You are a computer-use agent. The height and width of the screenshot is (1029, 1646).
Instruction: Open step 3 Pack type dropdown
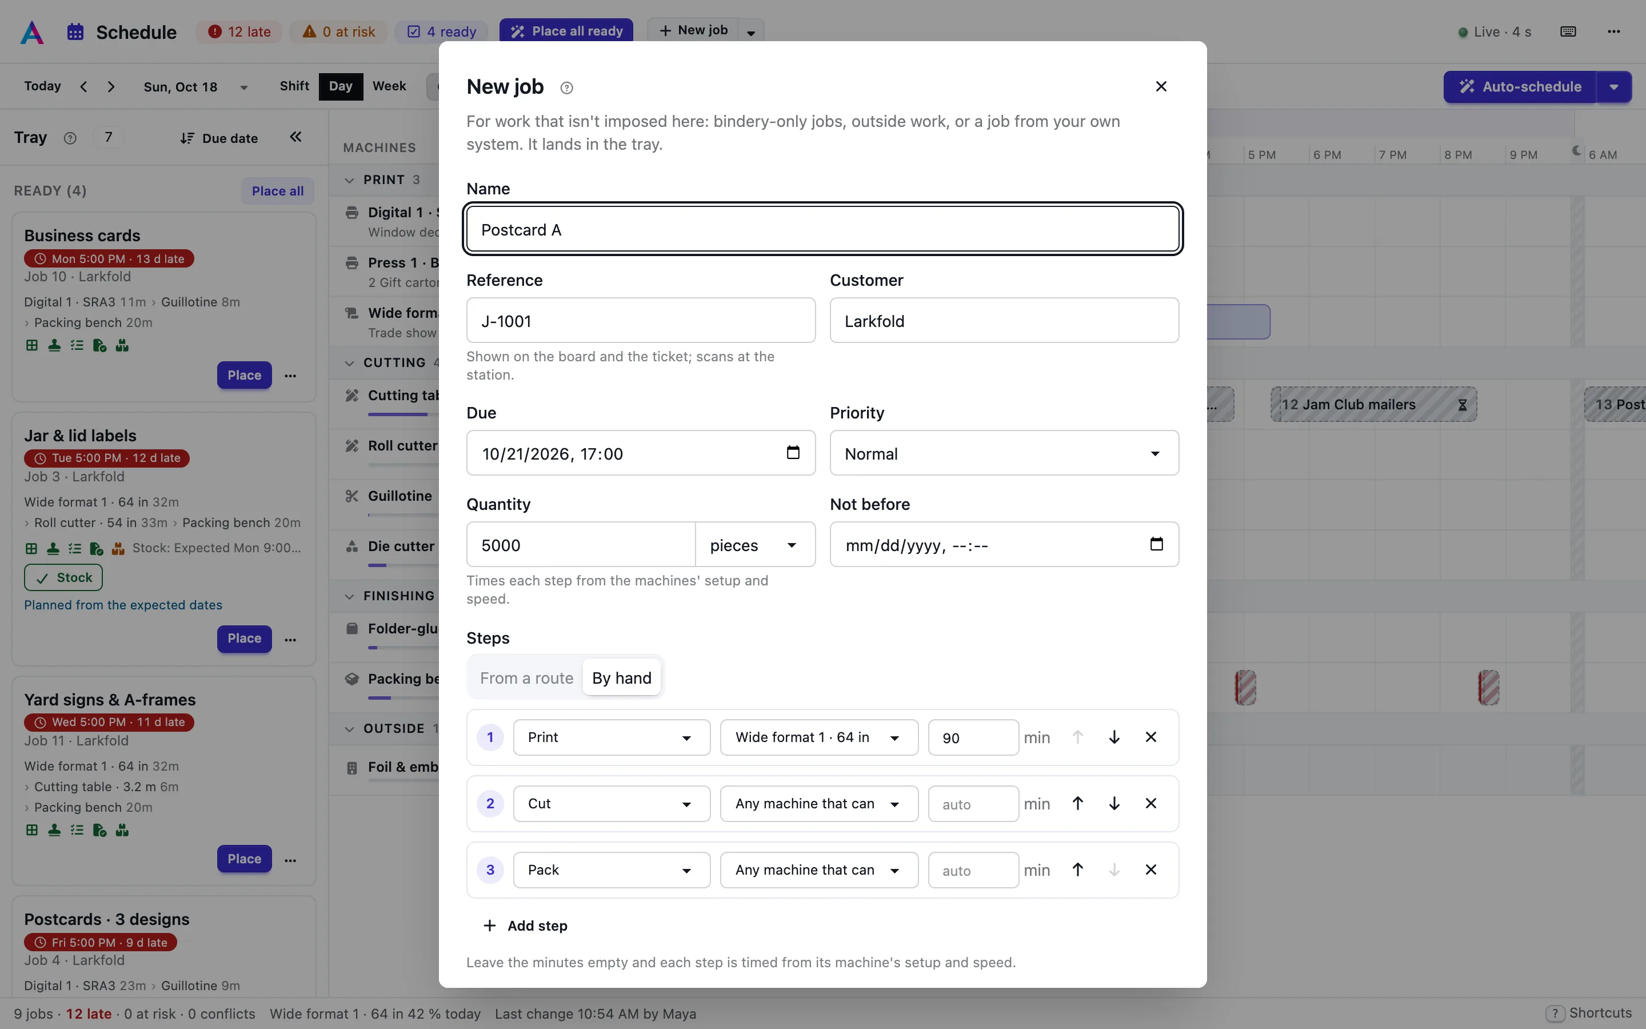(612, 871)
